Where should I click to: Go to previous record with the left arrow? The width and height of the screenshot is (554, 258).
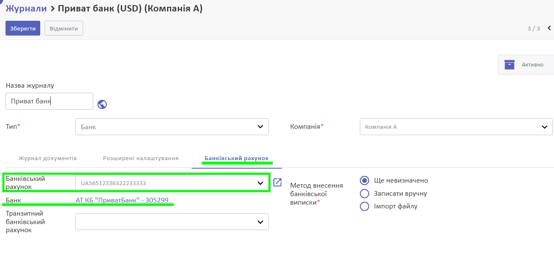549,28
